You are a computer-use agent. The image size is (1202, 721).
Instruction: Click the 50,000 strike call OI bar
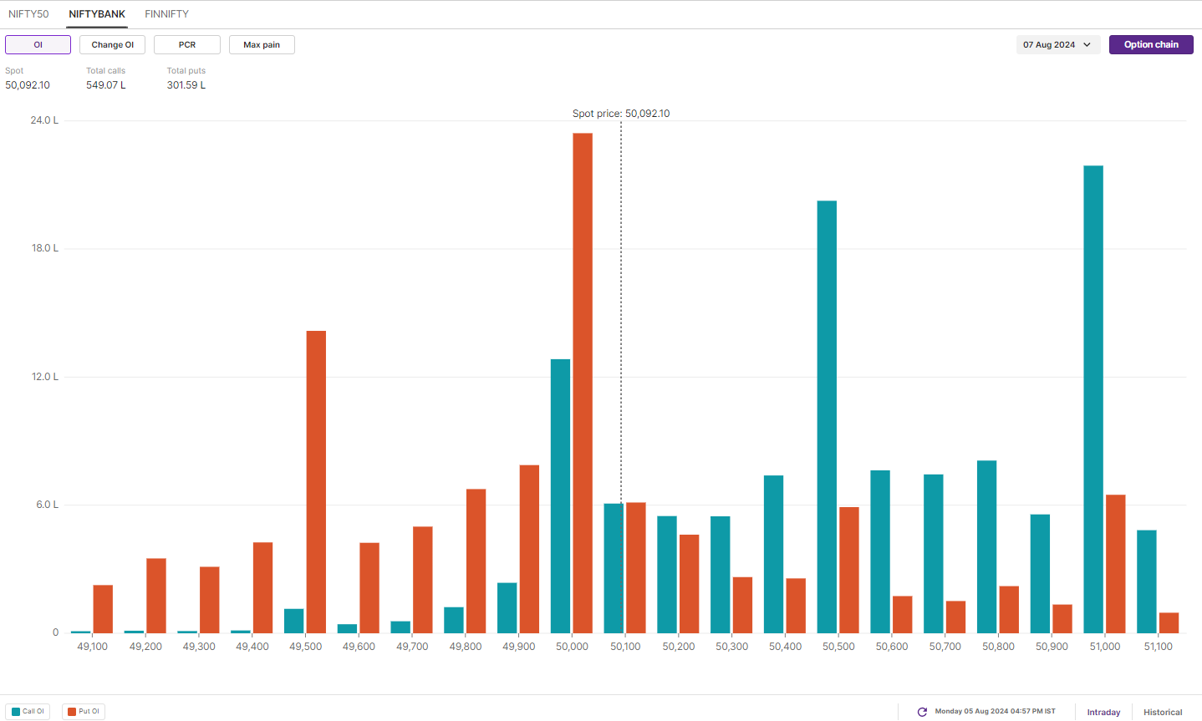[560, 496]
